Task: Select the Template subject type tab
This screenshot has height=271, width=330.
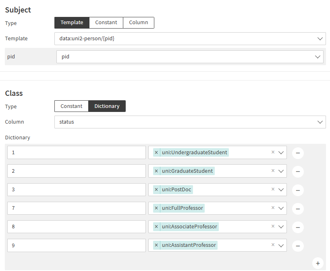Action: tap(72, 23)
